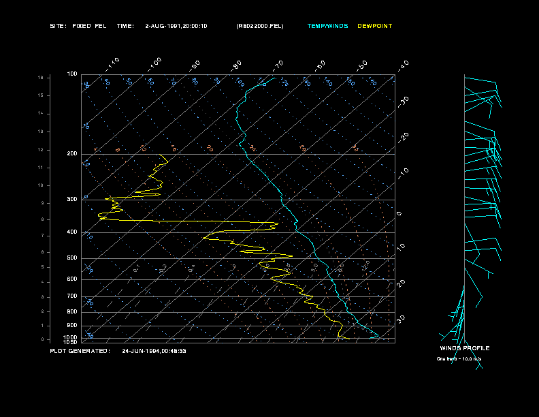Select the 900 pressure level label
This screenshot has width=539, height=417.
pos(72,325)
